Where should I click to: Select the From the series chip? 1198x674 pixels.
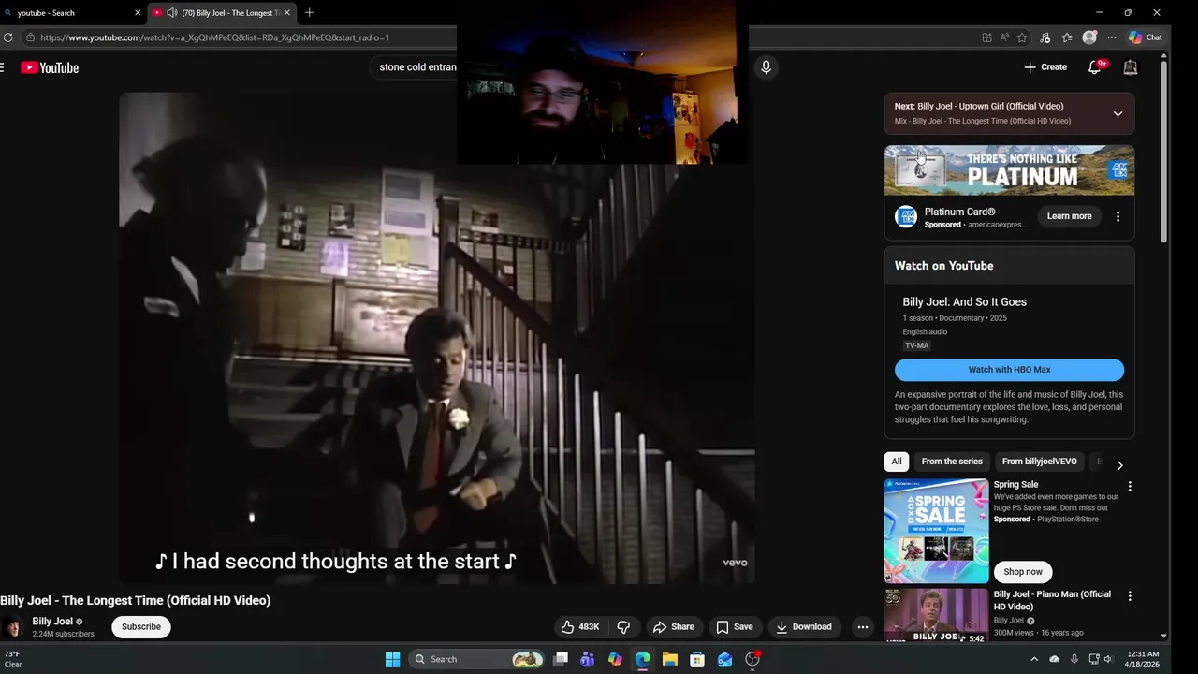[952, 462]
